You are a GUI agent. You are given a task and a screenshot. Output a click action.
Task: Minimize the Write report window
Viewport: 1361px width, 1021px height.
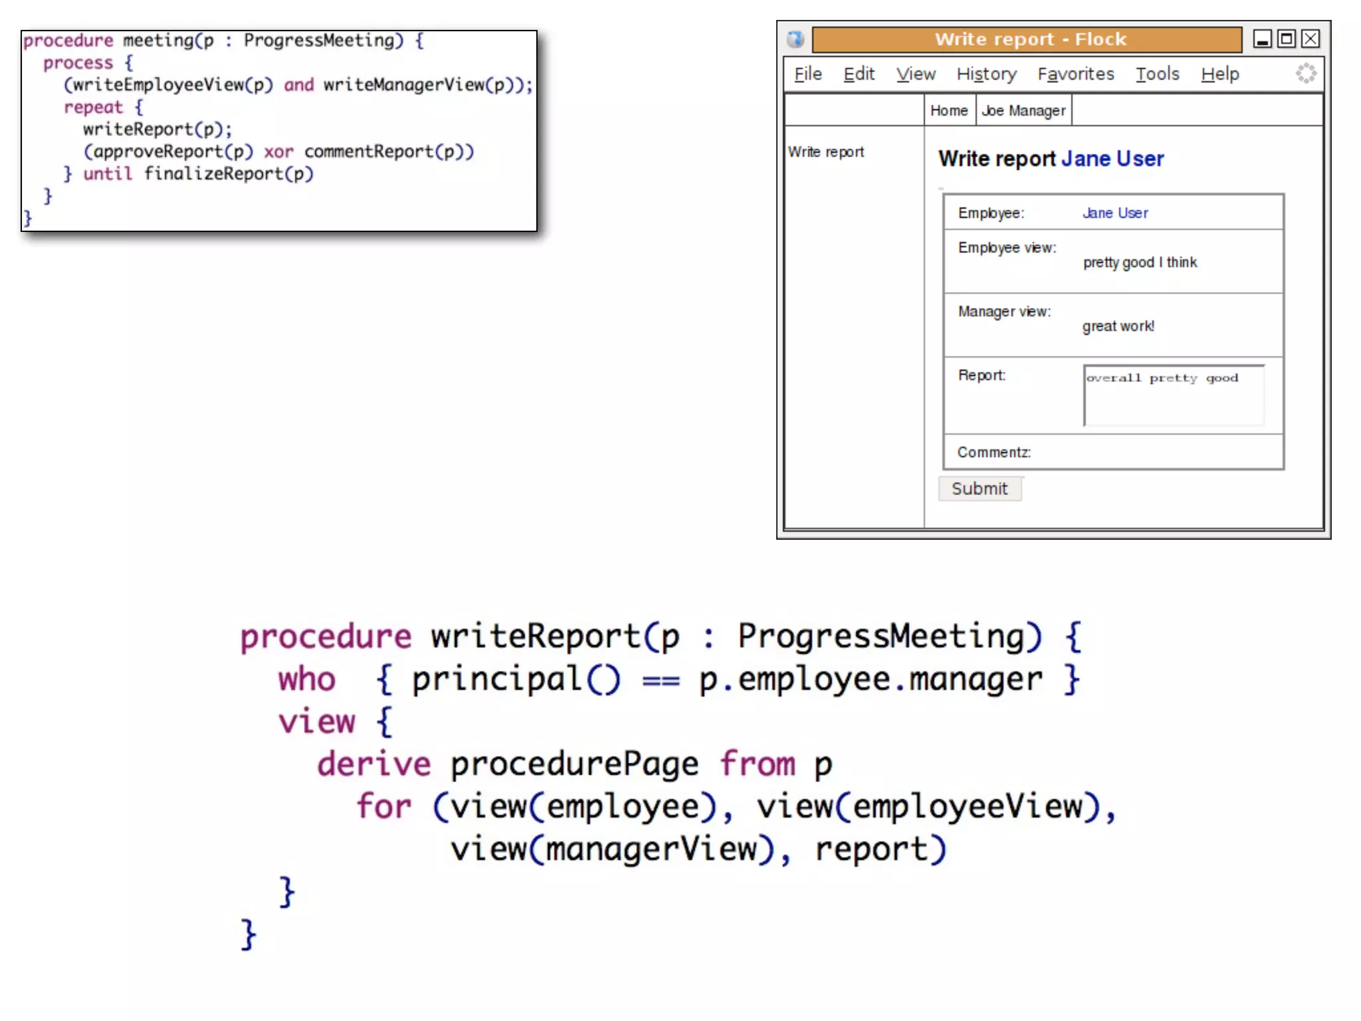[x=1262, y=39]
